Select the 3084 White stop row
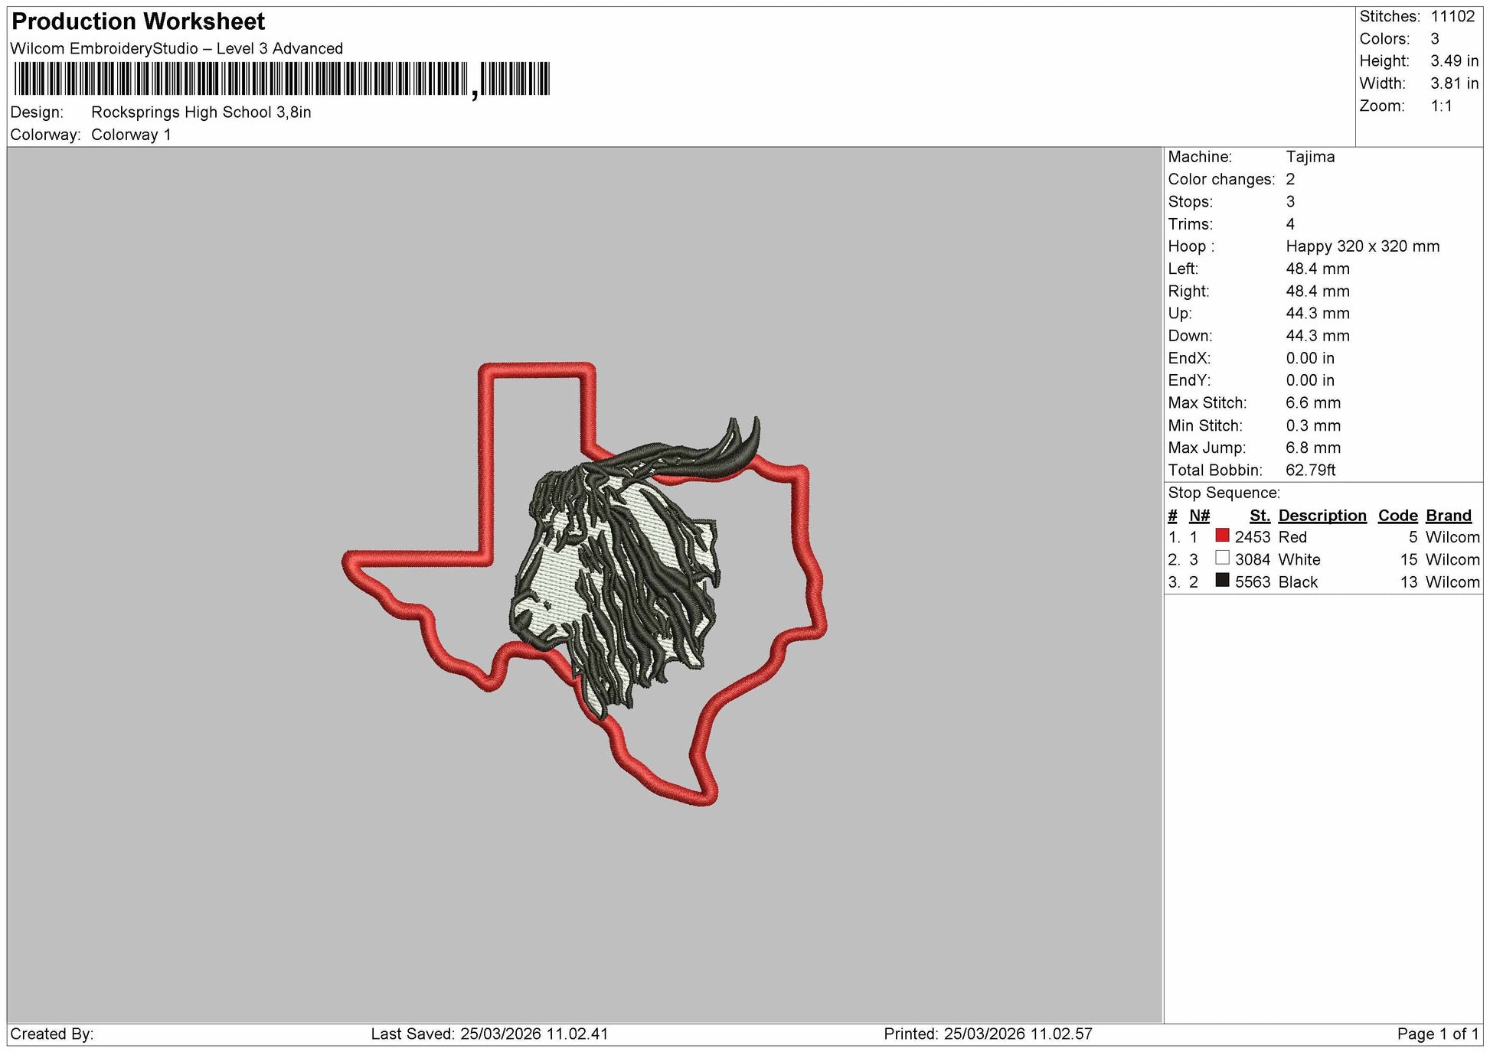This screenshot has width=1490, height=1052. [x=1324, y=559]
